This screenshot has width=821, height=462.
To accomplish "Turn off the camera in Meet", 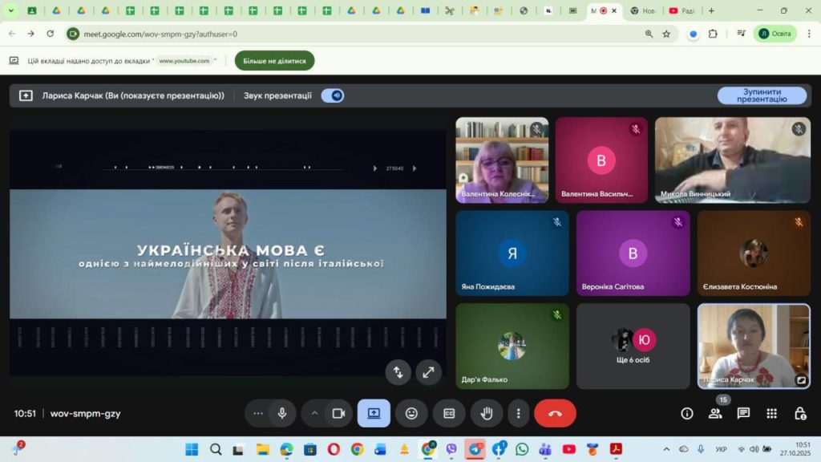I will (x=338, y=413).
